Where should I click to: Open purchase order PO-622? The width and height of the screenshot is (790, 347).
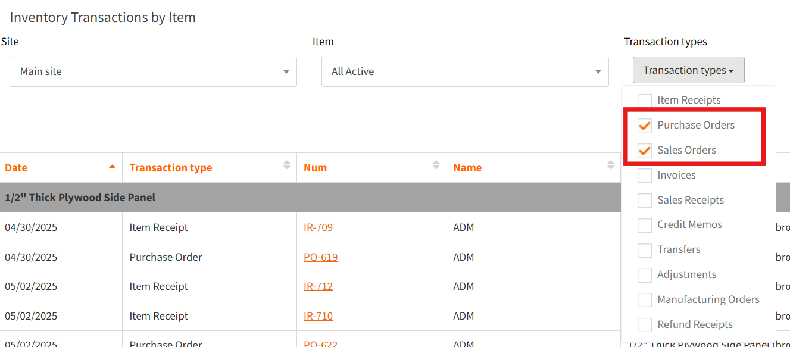pos(320,343)
